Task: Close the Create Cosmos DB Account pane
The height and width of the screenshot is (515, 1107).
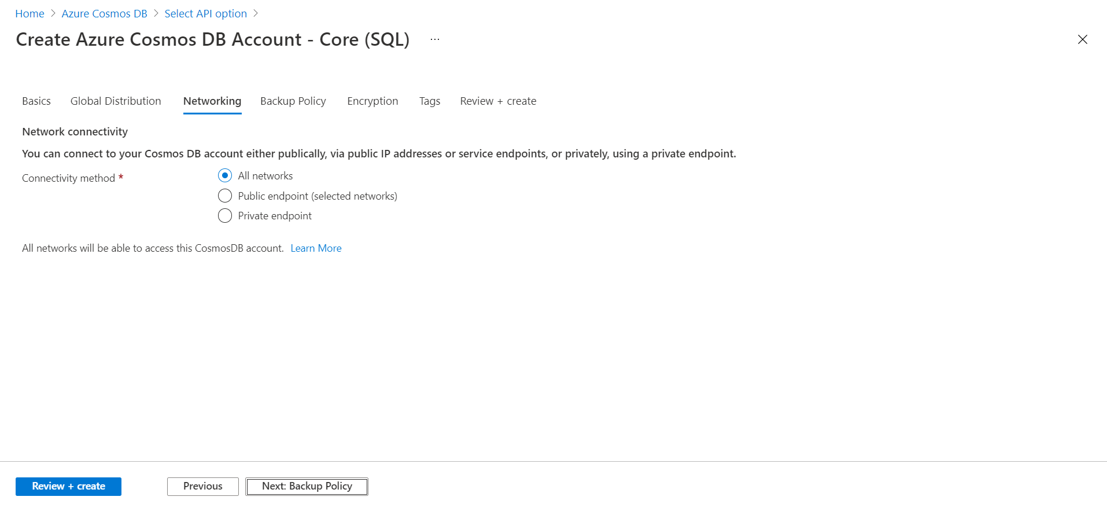Action: pos(1082,39)
